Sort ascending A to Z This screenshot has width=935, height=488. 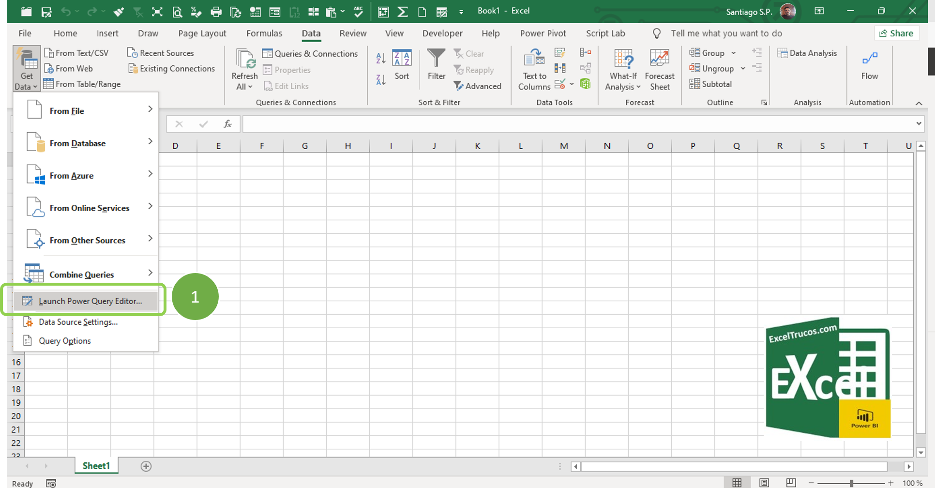point(381,59)
